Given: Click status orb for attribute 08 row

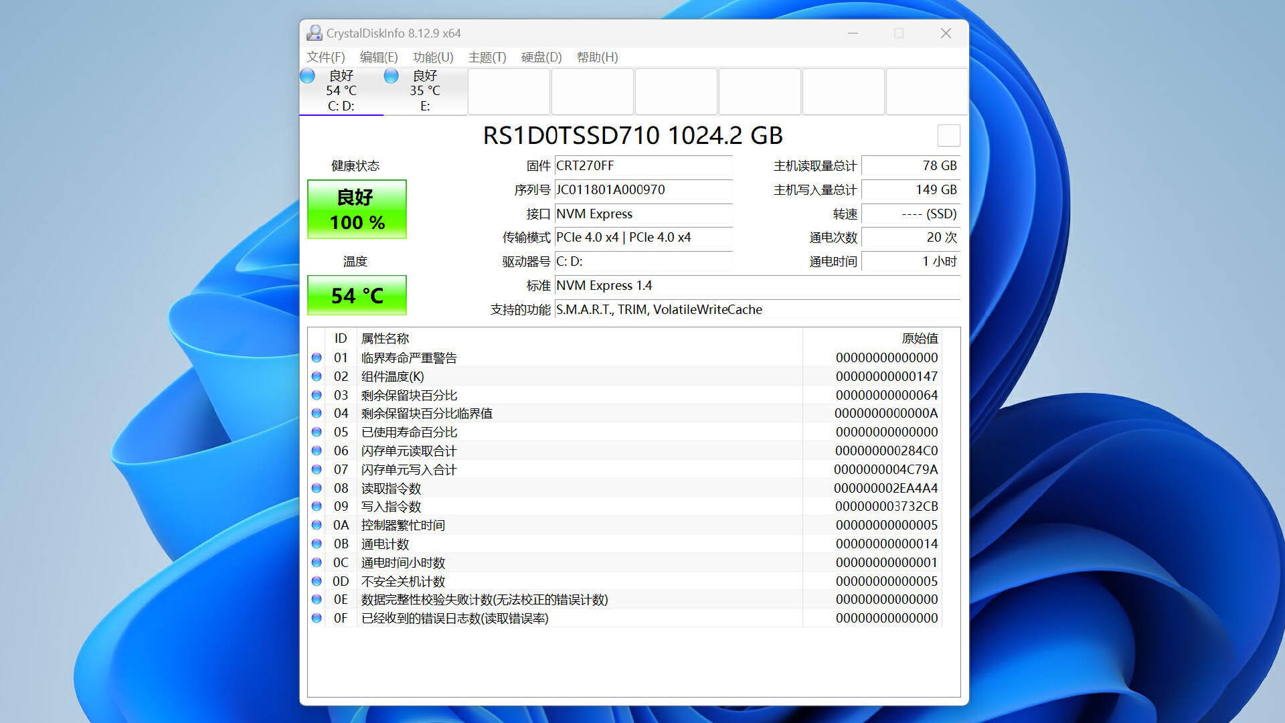Looking at the screenshot, I should (x=317, y=488).
